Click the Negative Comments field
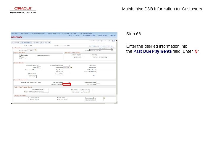 coord(98,82)
